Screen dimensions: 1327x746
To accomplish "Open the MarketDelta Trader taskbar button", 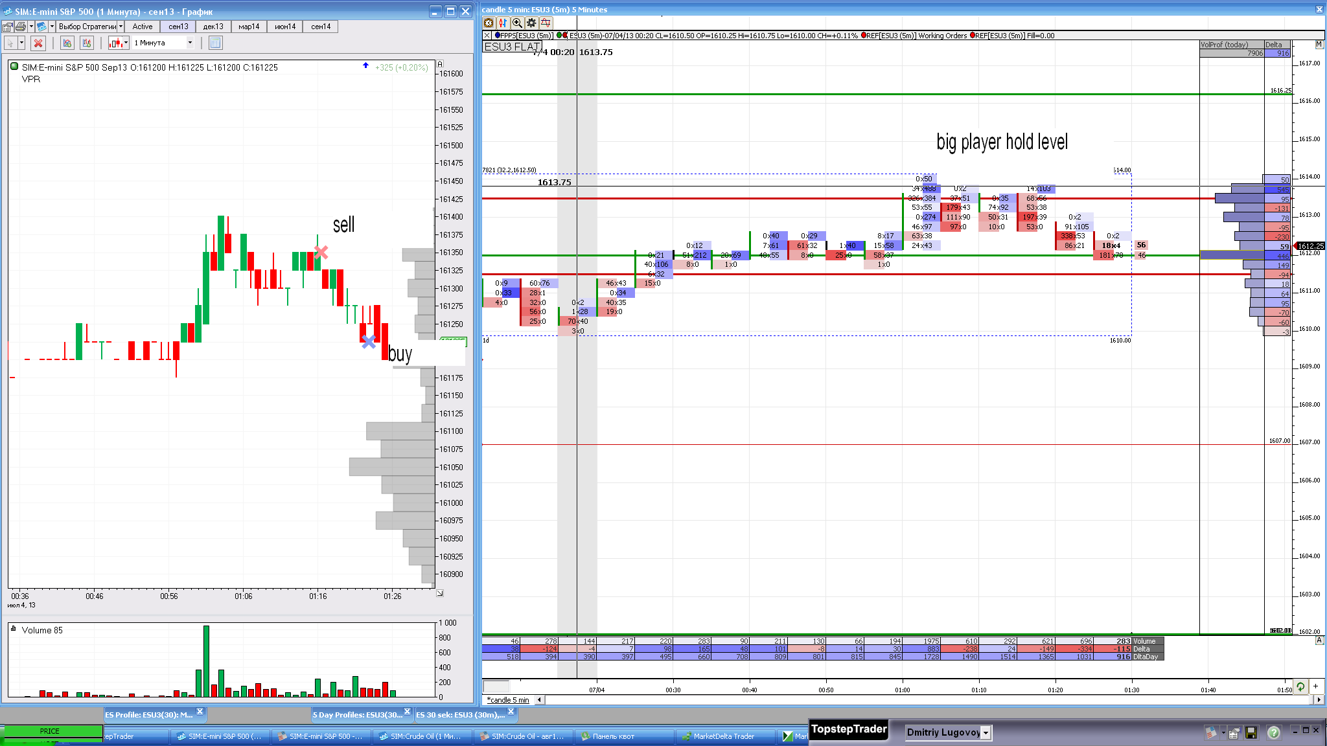I will point(724,736).
